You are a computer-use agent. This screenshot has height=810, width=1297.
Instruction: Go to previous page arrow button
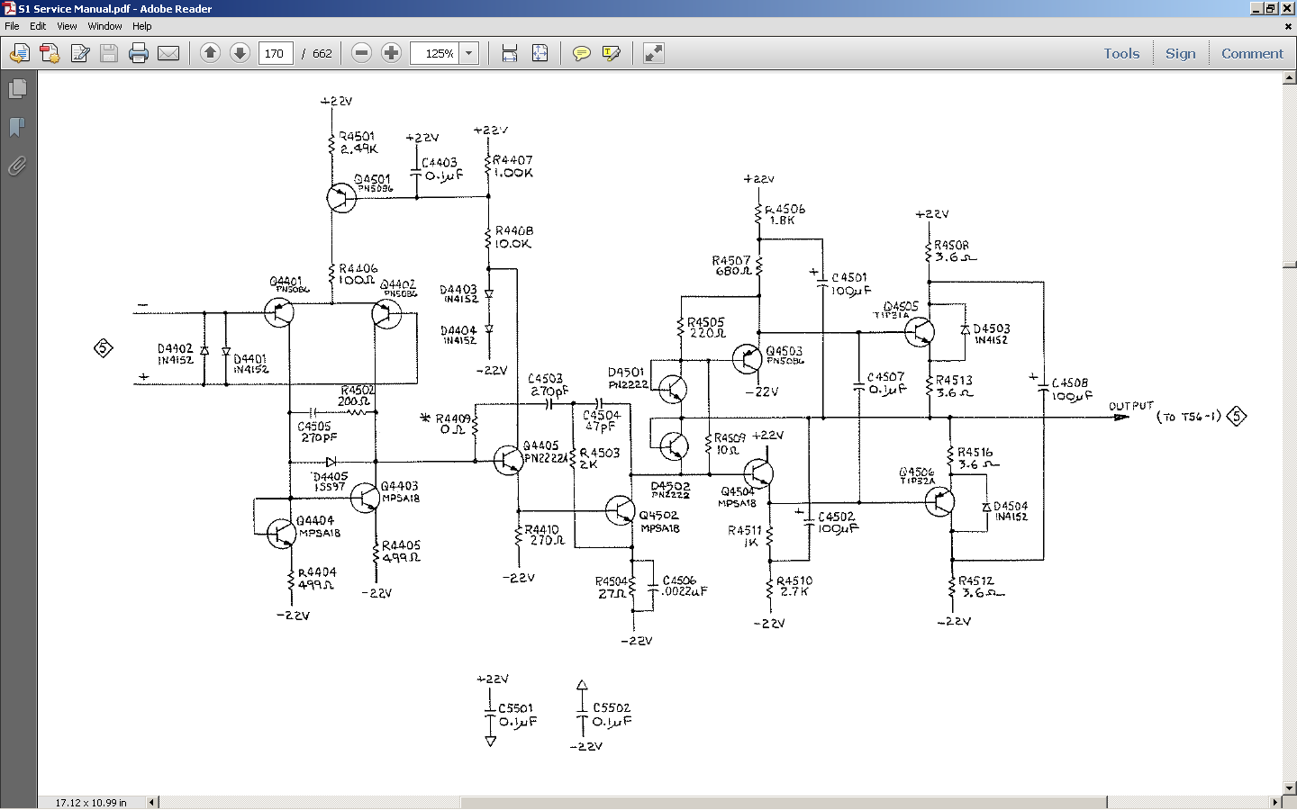pyautogui.click(x=210, y=53)
